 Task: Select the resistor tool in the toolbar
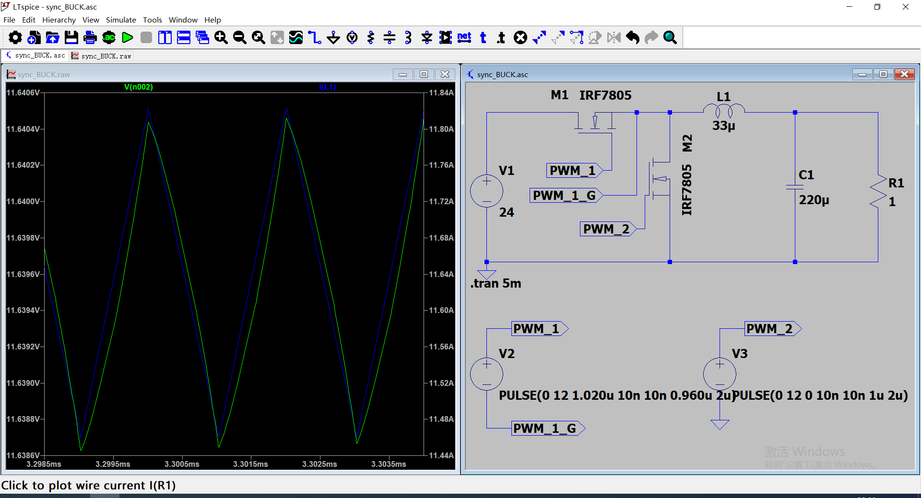click(x=371, y=37)
